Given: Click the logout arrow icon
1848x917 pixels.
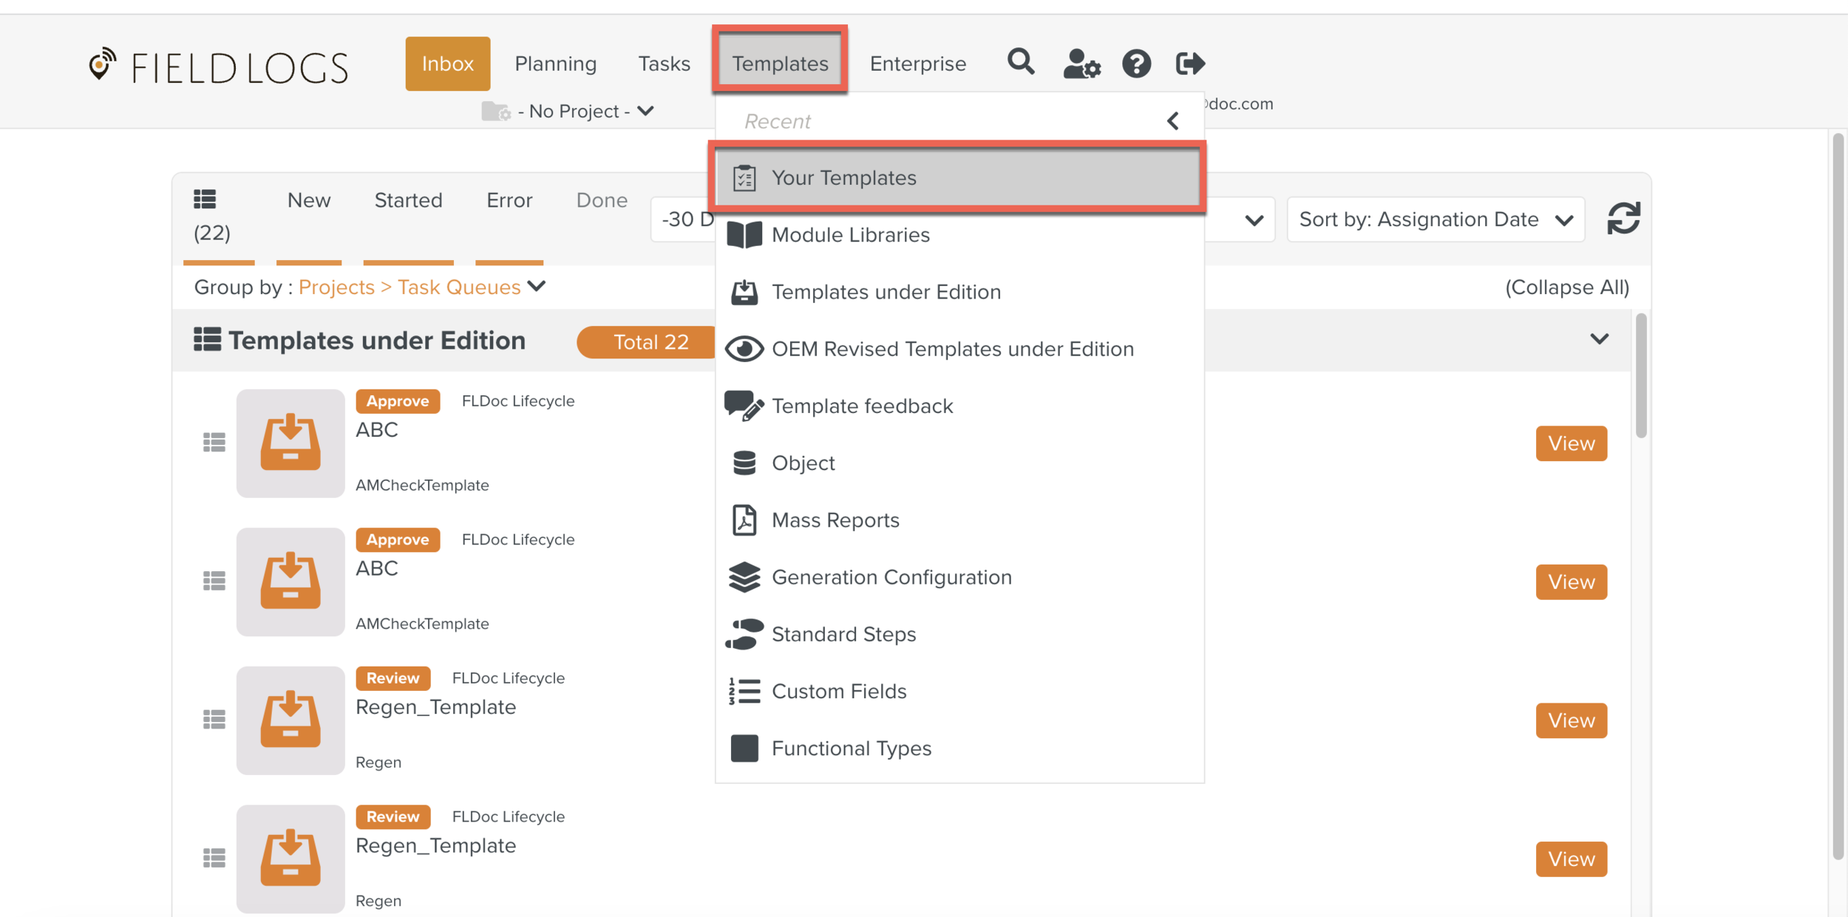Looking at the screenshot, I should coord(1189,64).
